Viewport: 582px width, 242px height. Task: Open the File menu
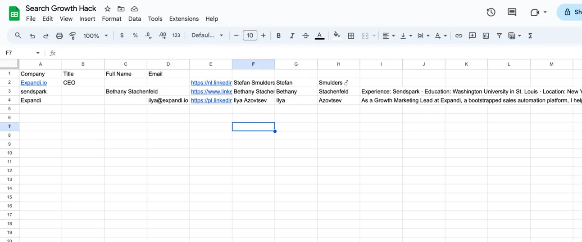(x=31, y=19)
